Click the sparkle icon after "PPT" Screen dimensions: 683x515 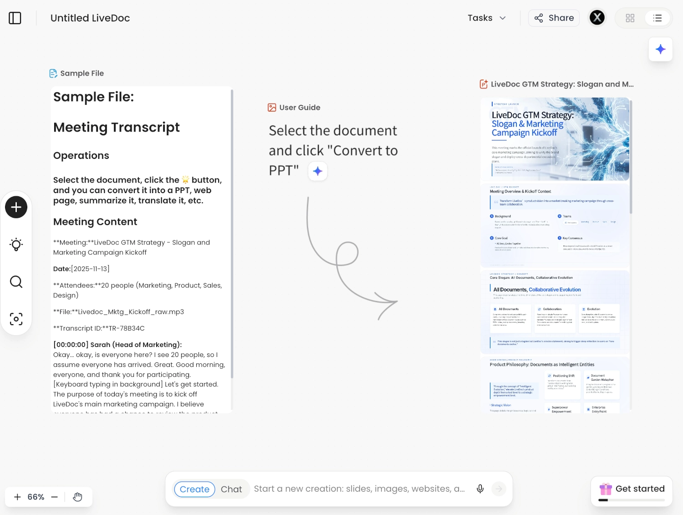click(318, 171)
